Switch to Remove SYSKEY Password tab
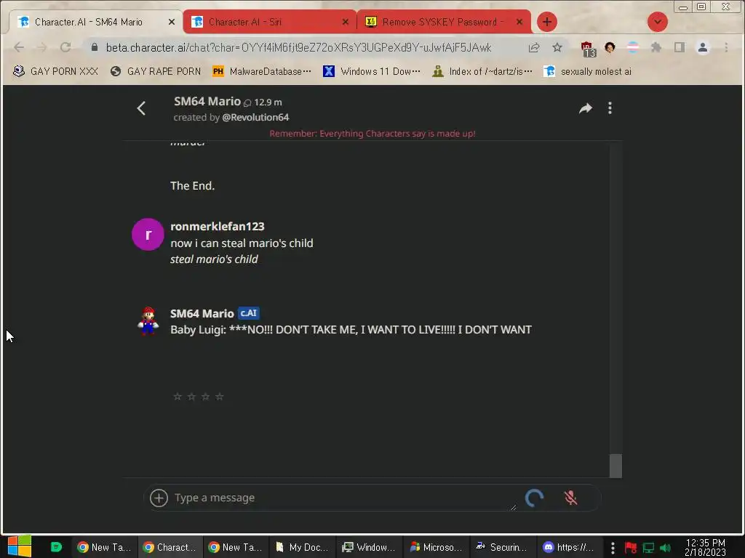745x558 pixels. coord(444,22)
